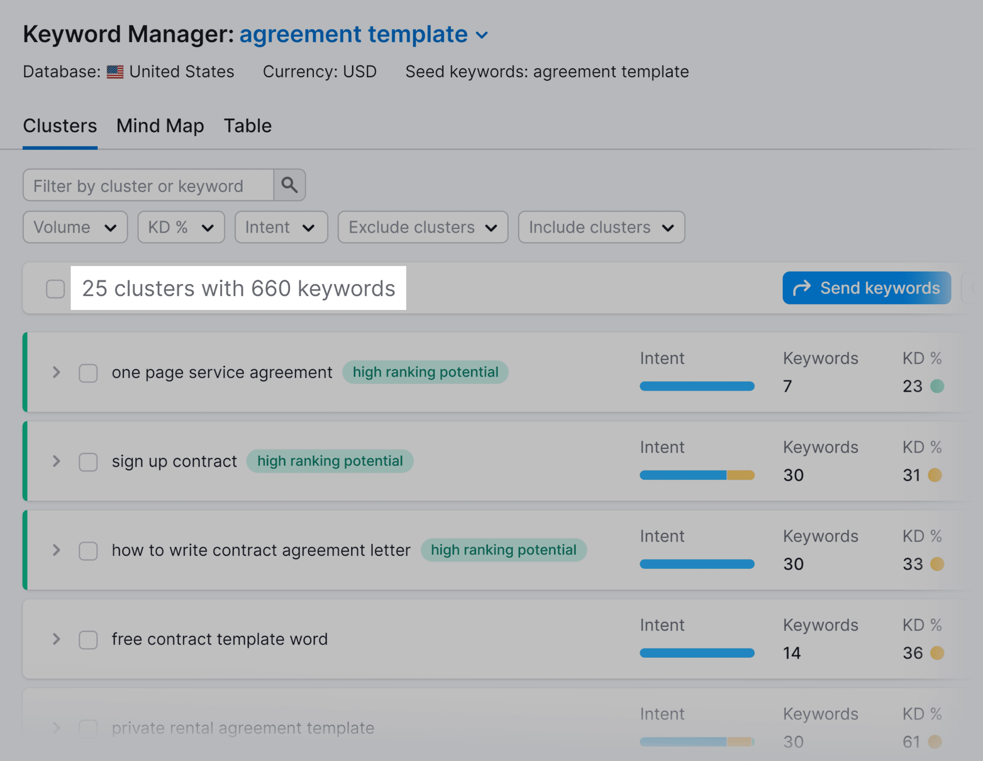This screenshot has width=983, height=761.
Task: Click the yellow KD dot next to 36
Action: tap(938, 653)
